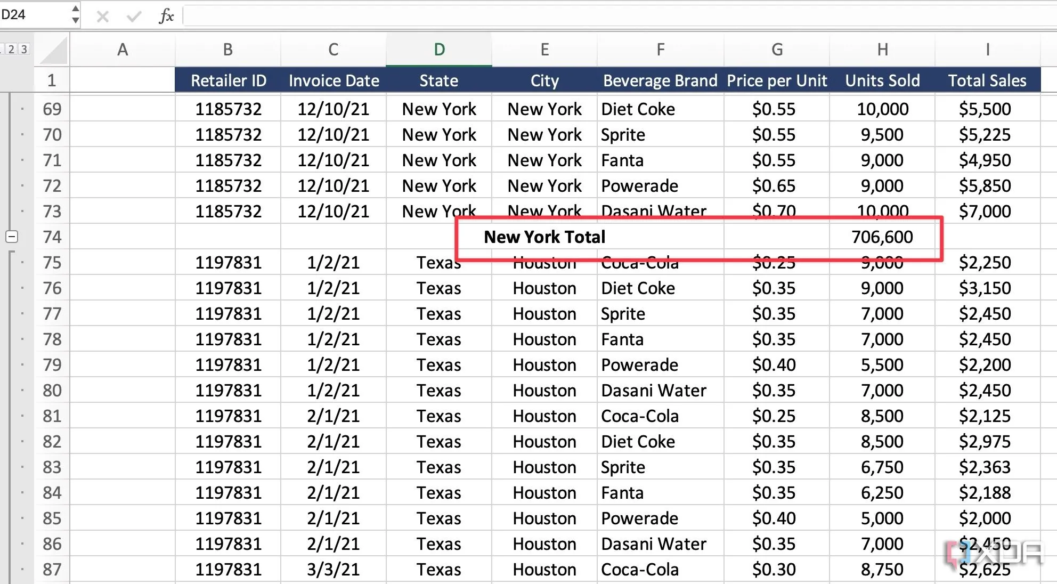Show outline level 2 grouping
This screenshot has height=584, width=1057.
[12, 49]
